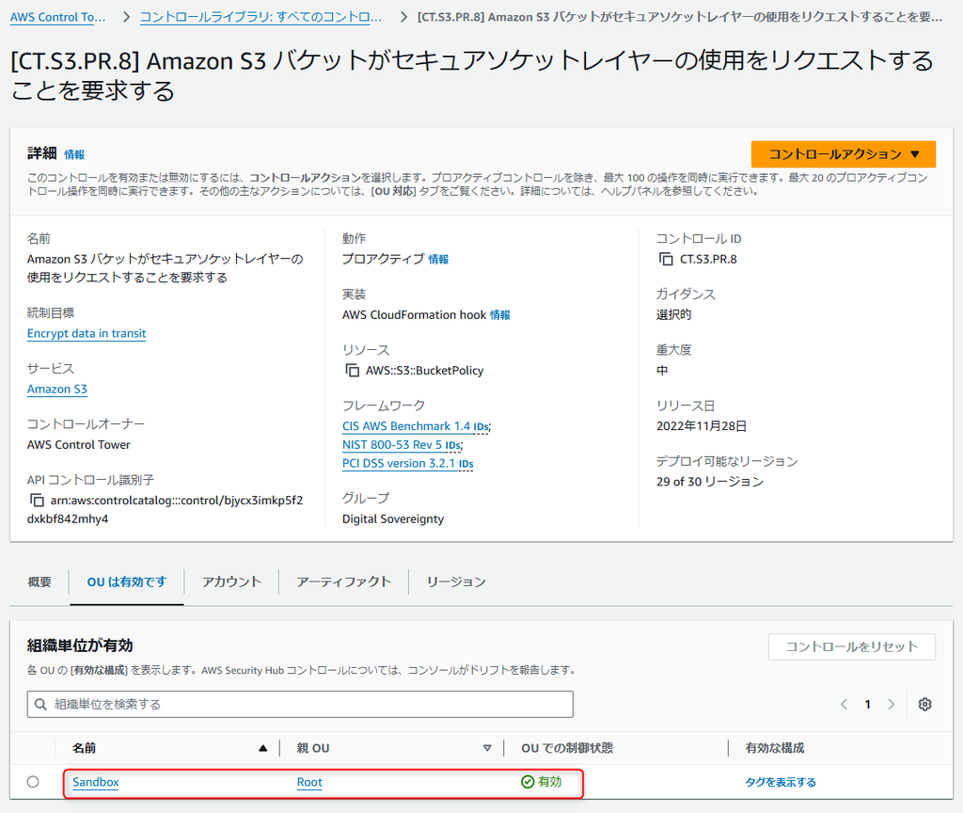The width and height of the screenshot is (963, 813).
Task: Click the 29 of 30 リージョン text
Action: (709, 481)
